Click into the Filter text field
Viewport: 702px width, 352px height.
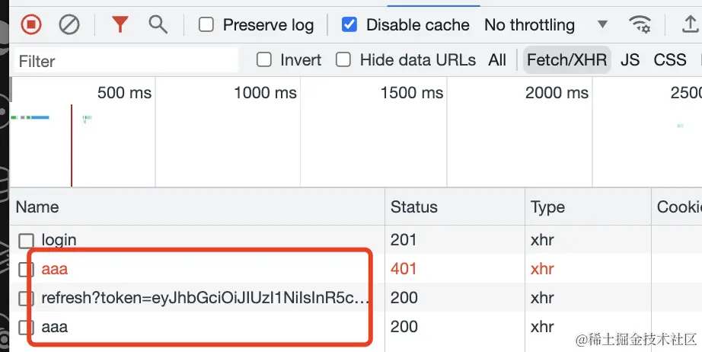click(126, 60)
